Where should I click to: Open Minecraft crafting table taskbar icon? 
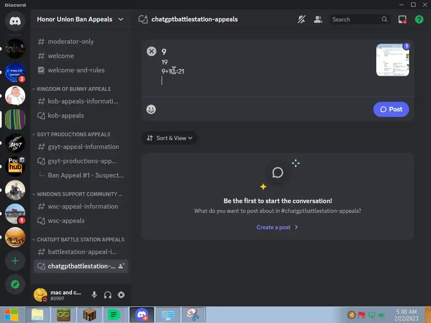coord(89,315)
